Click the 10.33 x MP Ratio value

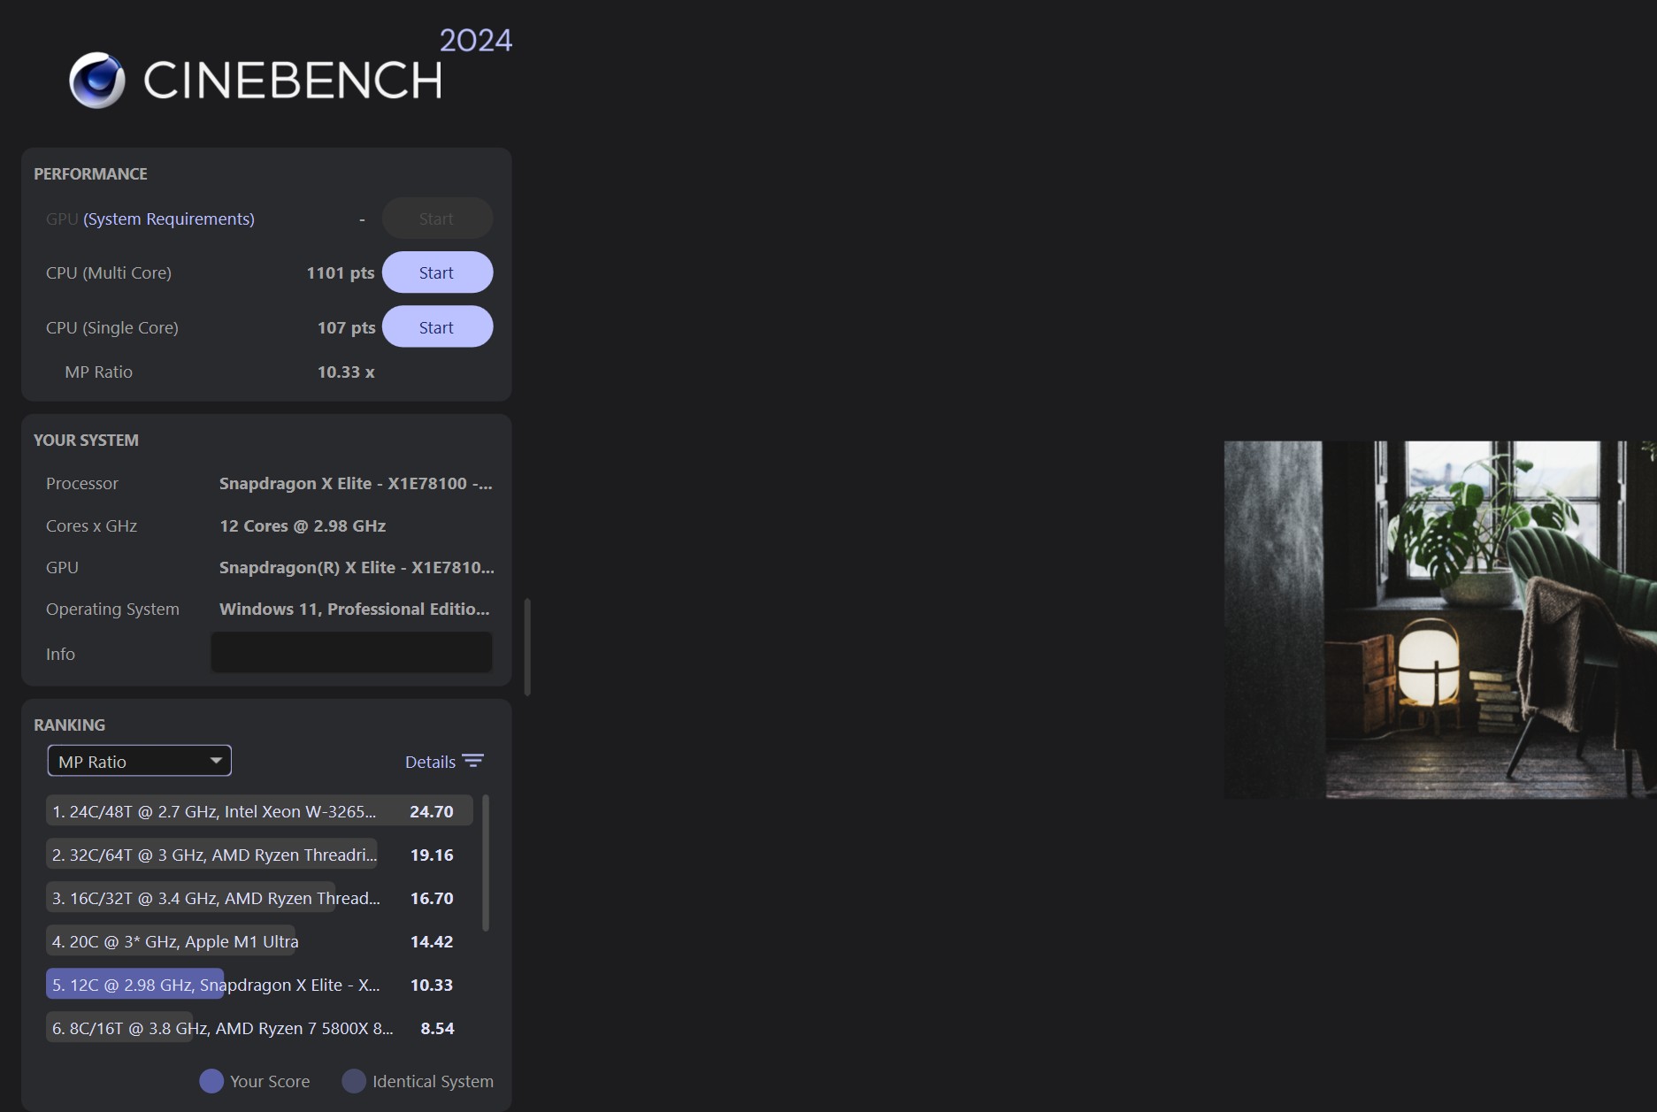[x=346, y=372]
